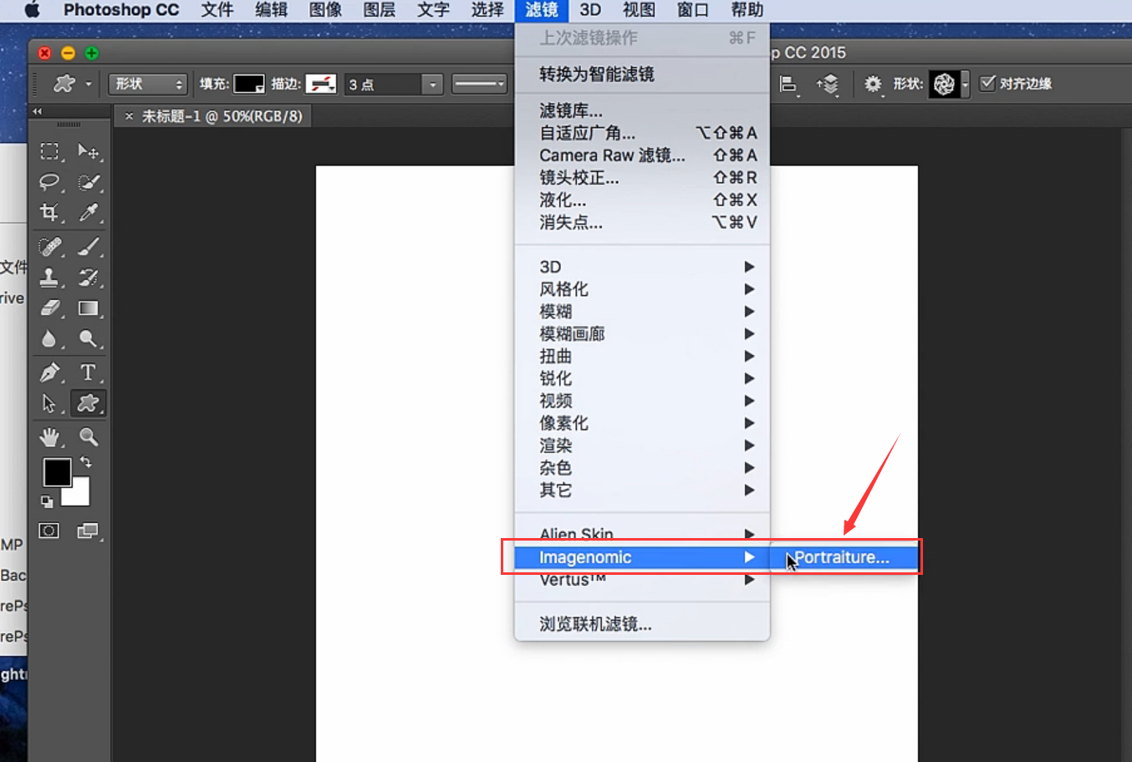1132x762 pixels.
Task: Open the 编辑 menu
Action: click(271, 10)
